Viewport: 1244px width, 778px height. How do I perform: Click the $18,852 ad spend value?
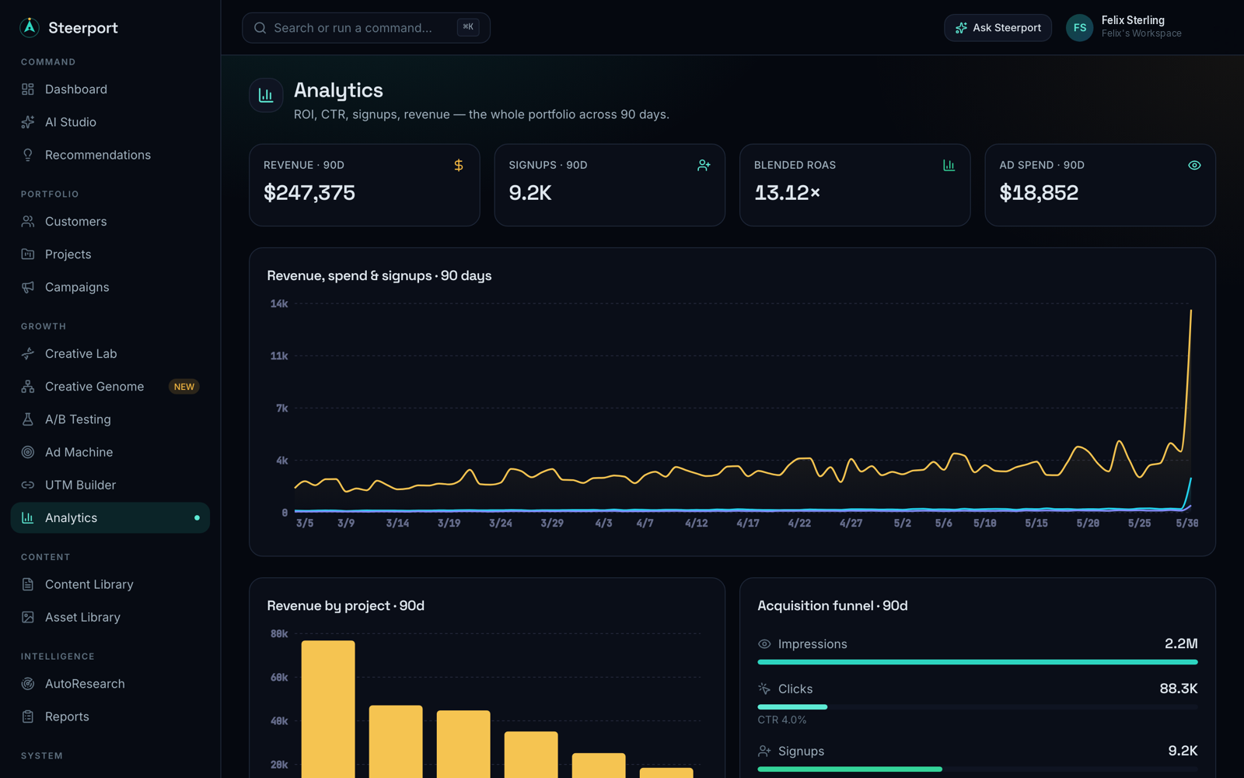[1039, 193]
